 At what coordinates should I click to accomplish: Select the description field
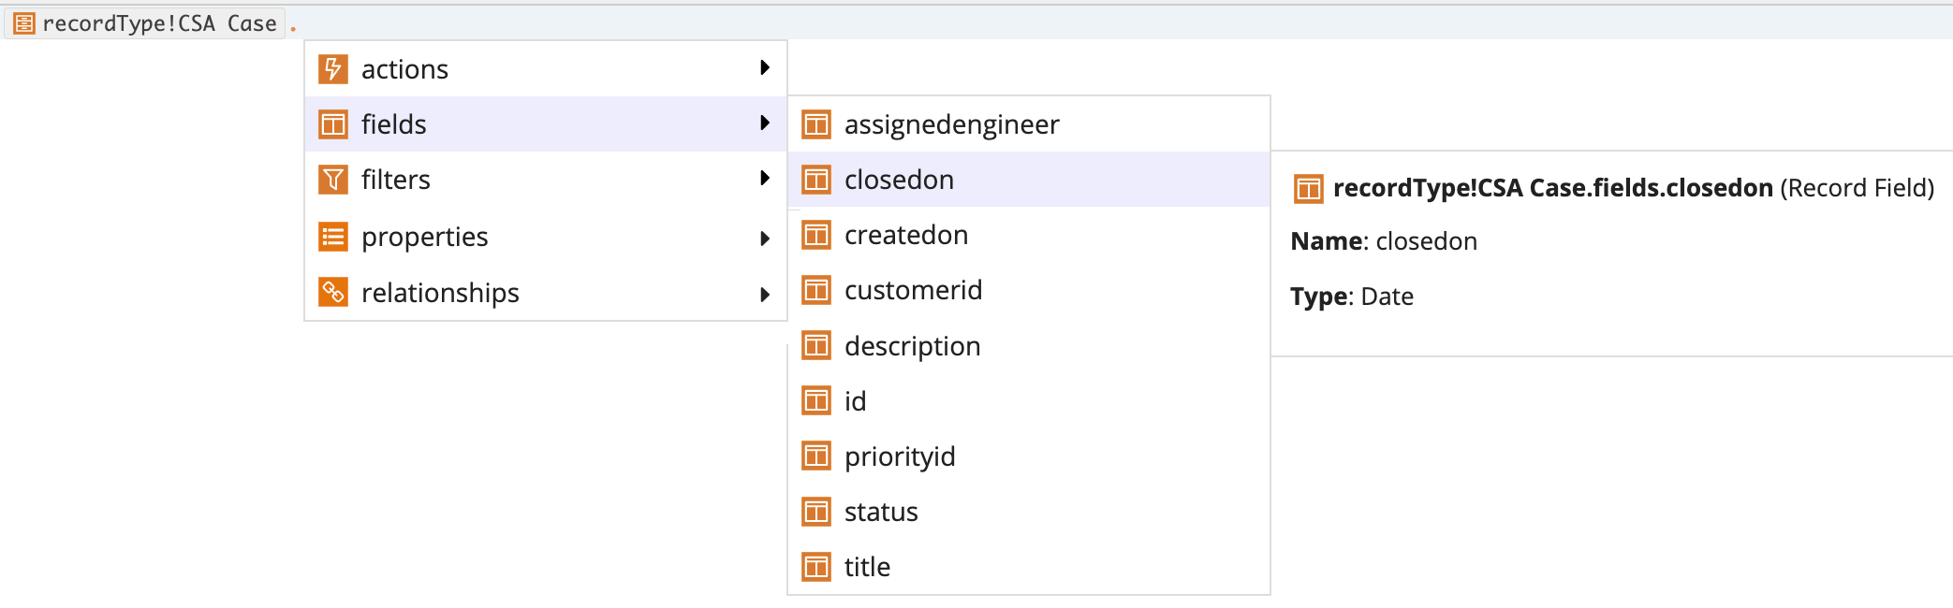coord(1029,345)
